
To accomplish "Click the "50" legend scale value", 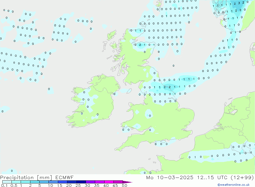I will [124, 185].
